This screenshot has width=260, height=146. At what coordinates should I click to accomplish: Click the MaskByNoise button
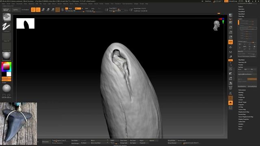[x=242, y=86]
